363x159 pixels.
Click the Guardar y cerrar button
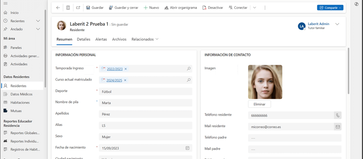click(124, 7)
